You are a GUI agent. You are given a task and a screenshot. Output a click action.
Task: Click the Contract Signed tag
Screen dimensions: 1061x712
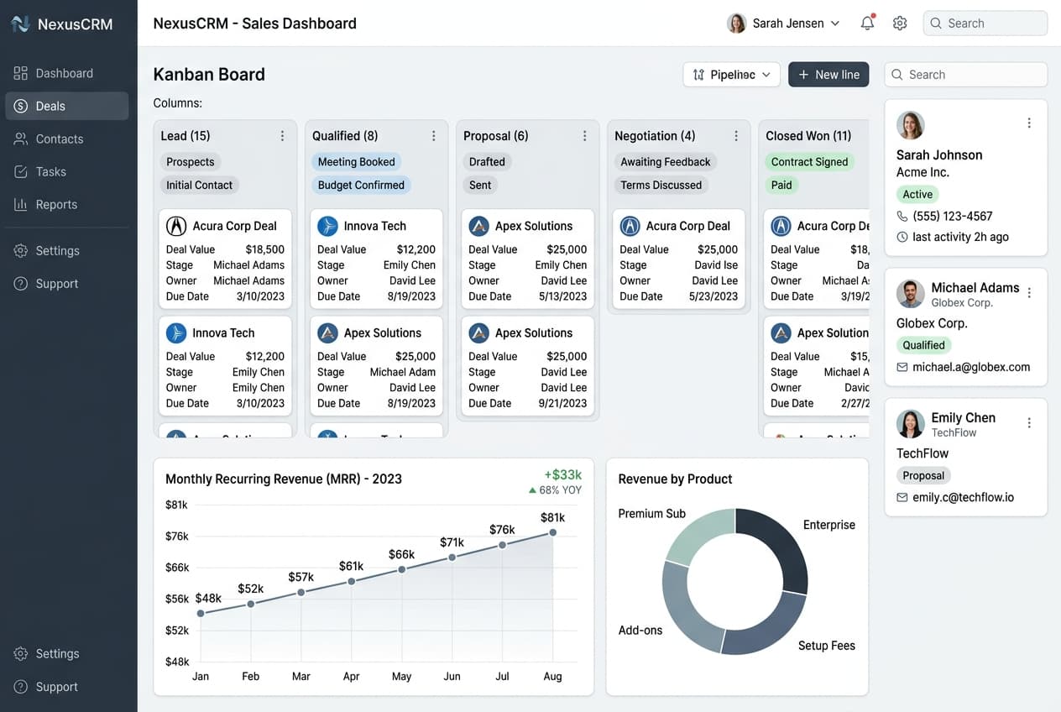point(809,162)
